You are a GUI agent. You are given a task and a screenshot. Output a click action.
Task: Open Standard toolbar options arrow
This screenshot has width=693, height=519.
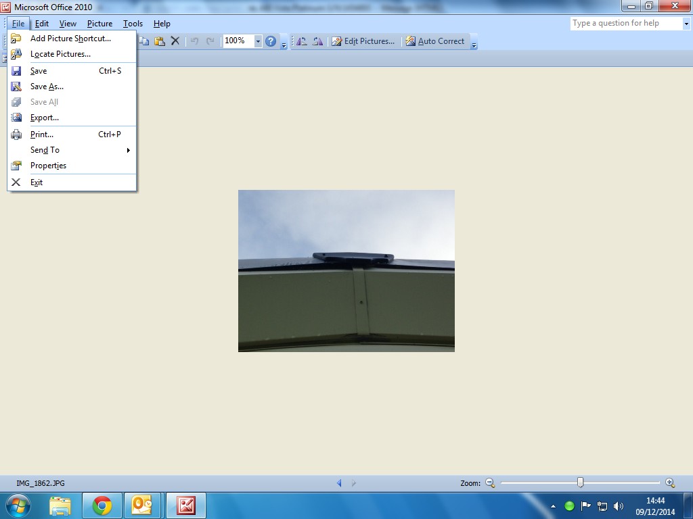point(284,43)
